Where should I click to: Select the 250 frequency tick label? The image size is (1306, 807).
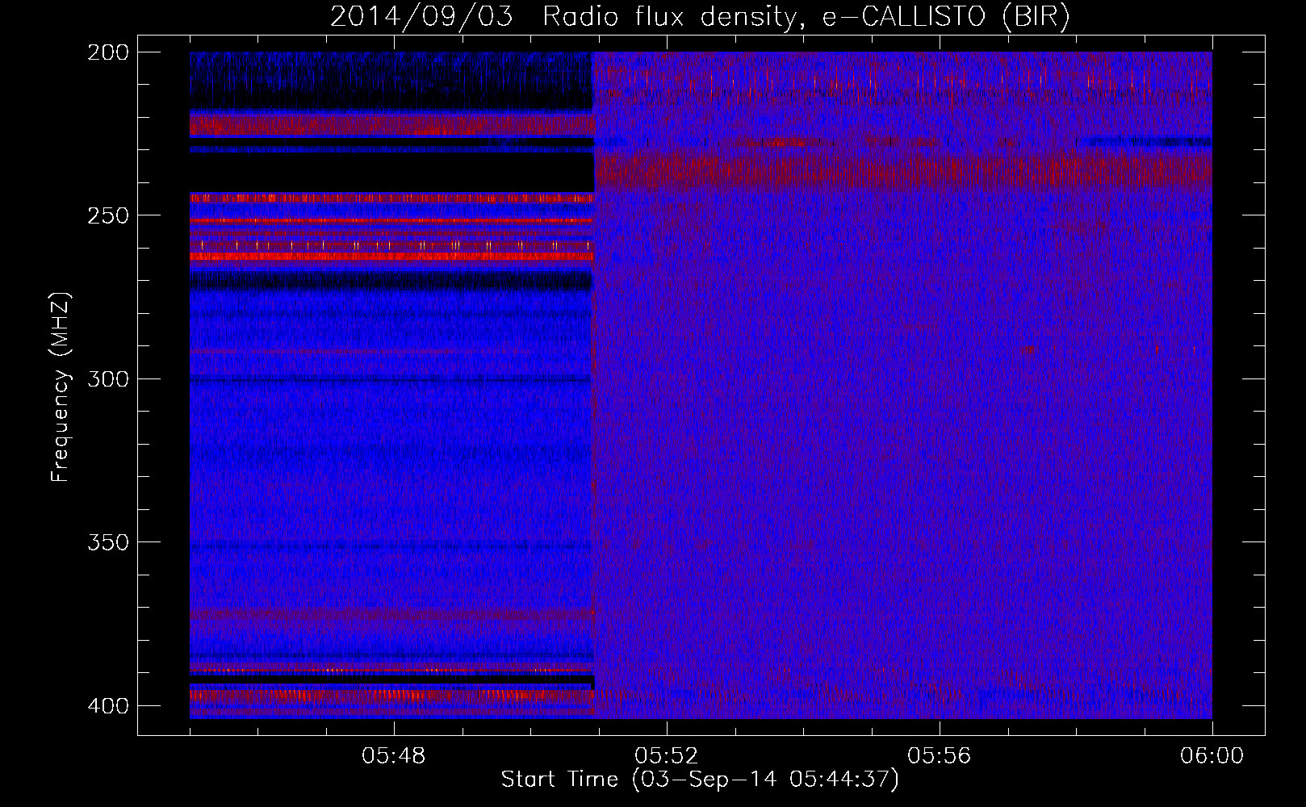(x=108, y=215)
